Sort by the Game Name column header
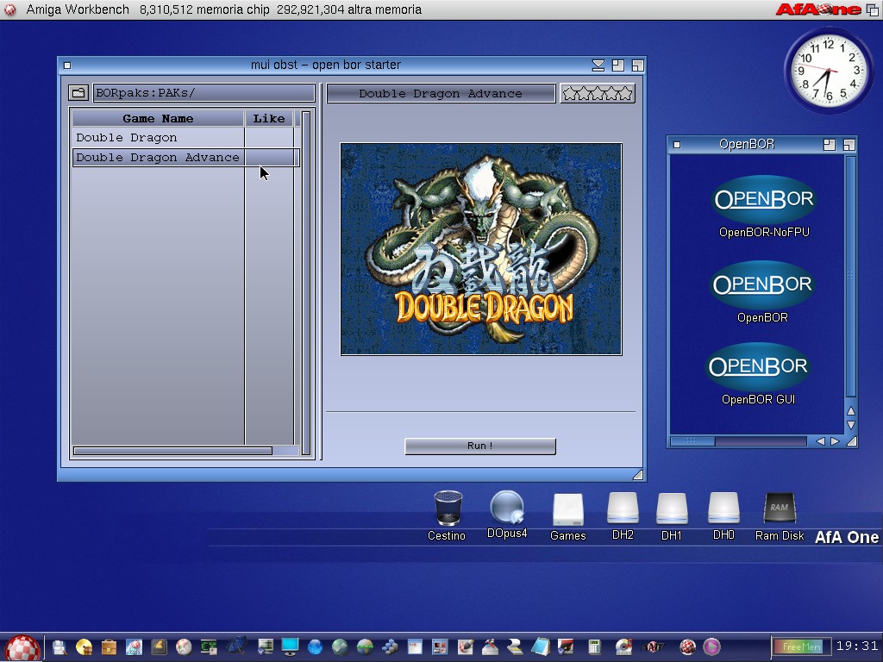This screenshot has width=883, height=662. 158,119
